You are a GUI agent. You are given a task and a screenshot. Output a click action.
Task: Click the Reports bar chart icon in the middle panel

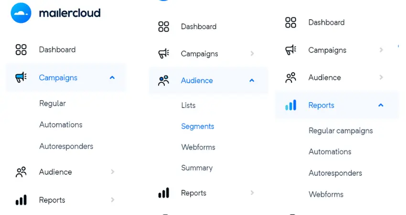164,193
